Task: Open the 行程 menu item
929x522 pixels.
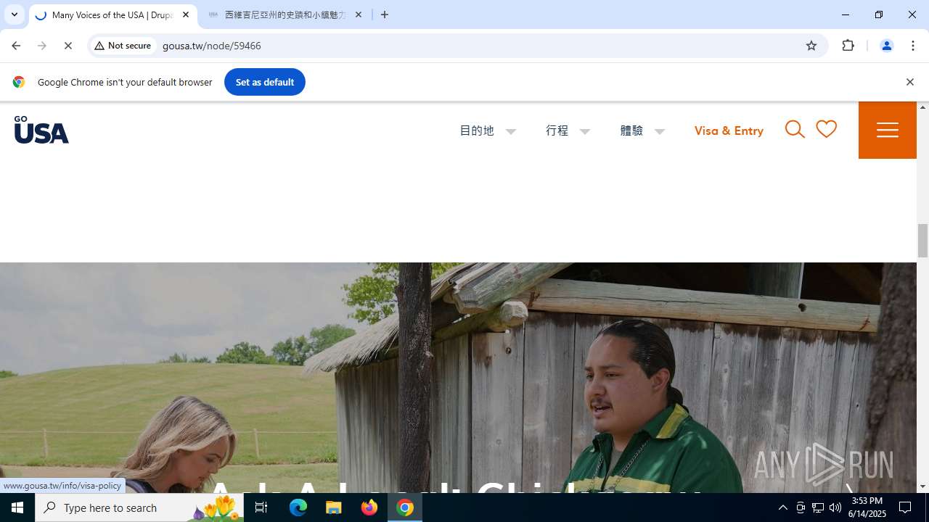Action: coord(557,130)
